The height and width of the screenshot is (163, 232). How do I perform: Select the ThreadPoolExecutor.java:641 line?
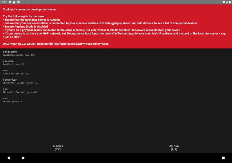point(20,92)
